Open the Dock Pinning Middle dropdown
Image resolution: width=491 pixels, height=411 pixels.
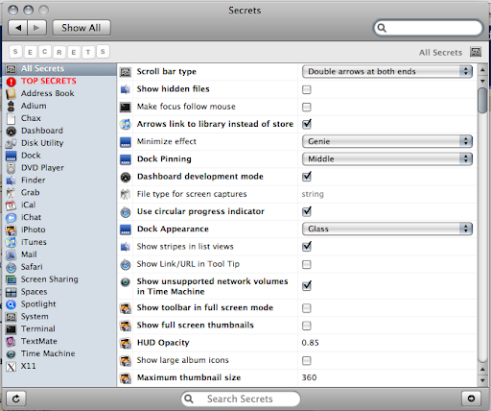(x=387, y=158)
